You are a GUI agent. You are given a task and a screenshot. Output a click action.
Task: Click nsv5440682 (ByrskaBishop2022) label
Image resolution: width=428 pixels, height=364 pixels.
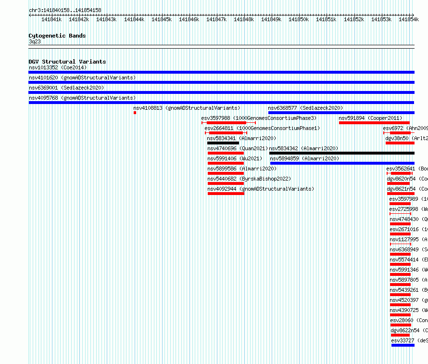coord(249,179)
